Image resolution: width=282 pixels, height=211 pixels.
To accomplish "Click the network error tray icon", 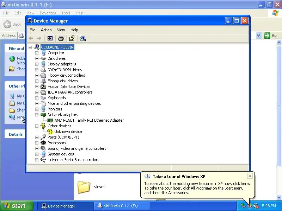I will pos(256,206).
